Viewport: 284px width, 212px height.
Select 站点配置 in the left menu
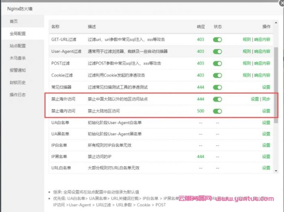pos(18,46)
